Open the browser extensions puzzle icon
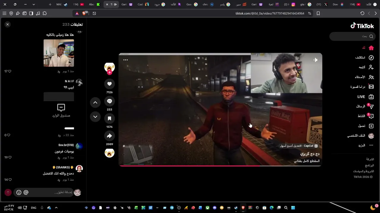 (x=45, y=13)
